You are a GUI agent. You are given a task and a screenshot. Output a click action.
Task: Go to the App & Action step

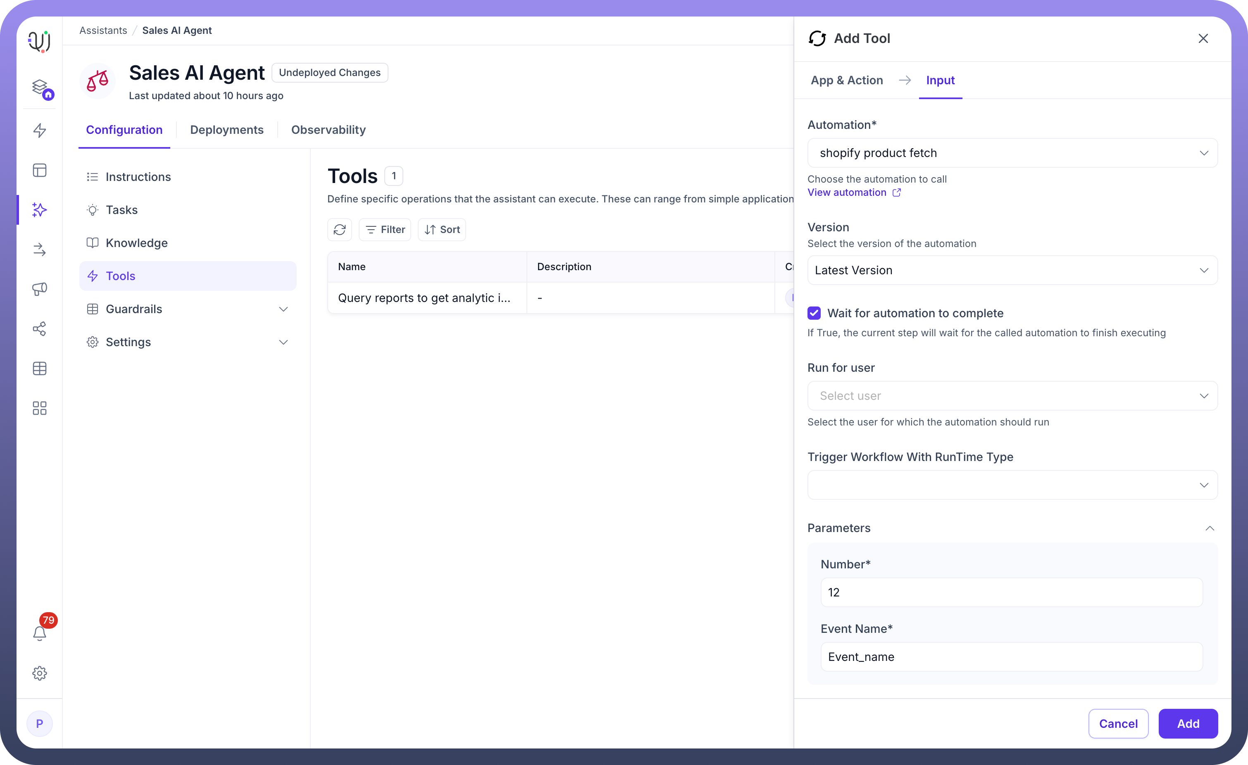[x=846, y=81]
